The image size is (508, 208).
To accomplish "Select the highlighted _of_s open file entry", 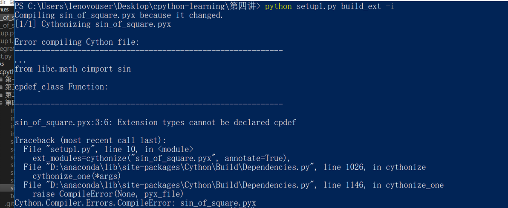I will pos(8,17).
